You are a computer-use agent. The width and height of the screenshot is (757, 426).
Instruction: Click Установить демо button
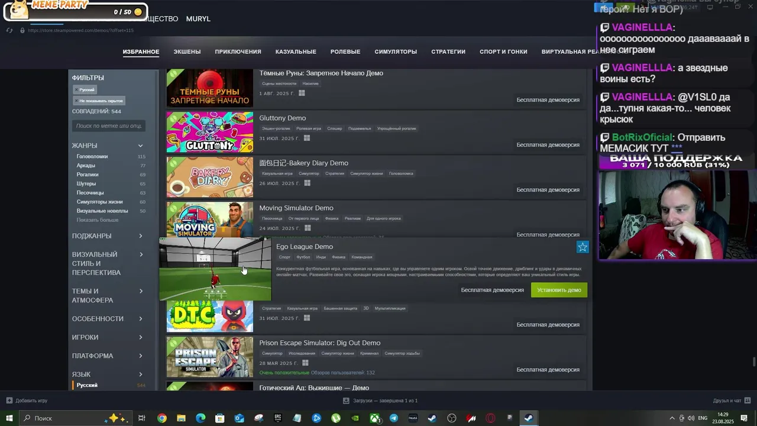click(559, 290)
